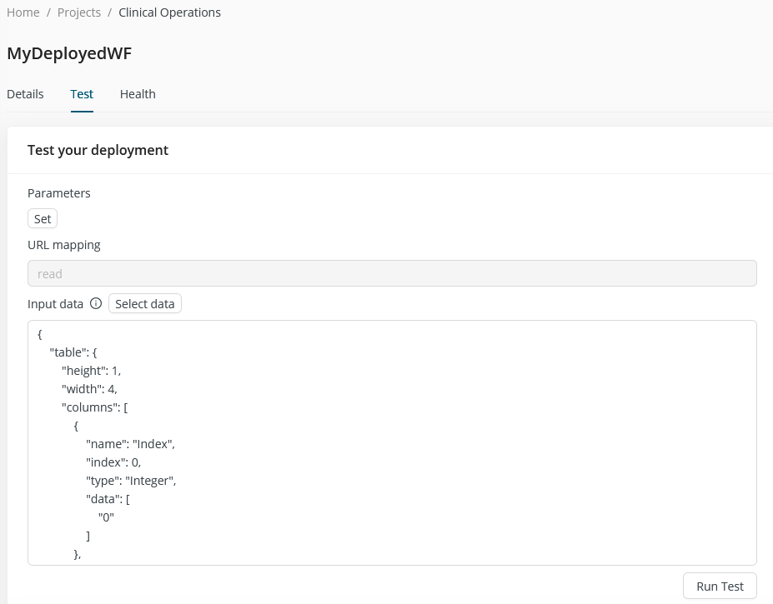
Task: Open the Health tab
Action: [138, 94]
